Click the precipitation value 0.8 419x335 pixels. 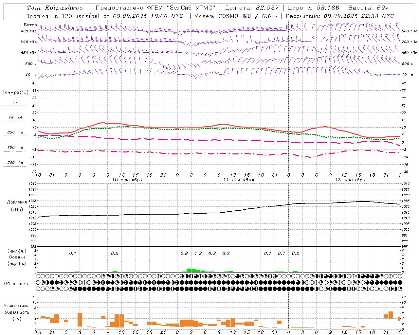184,253
